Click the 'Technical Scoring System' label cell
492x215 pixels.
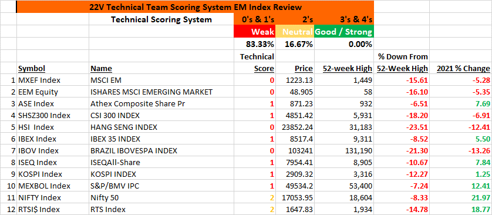(161, 19)
